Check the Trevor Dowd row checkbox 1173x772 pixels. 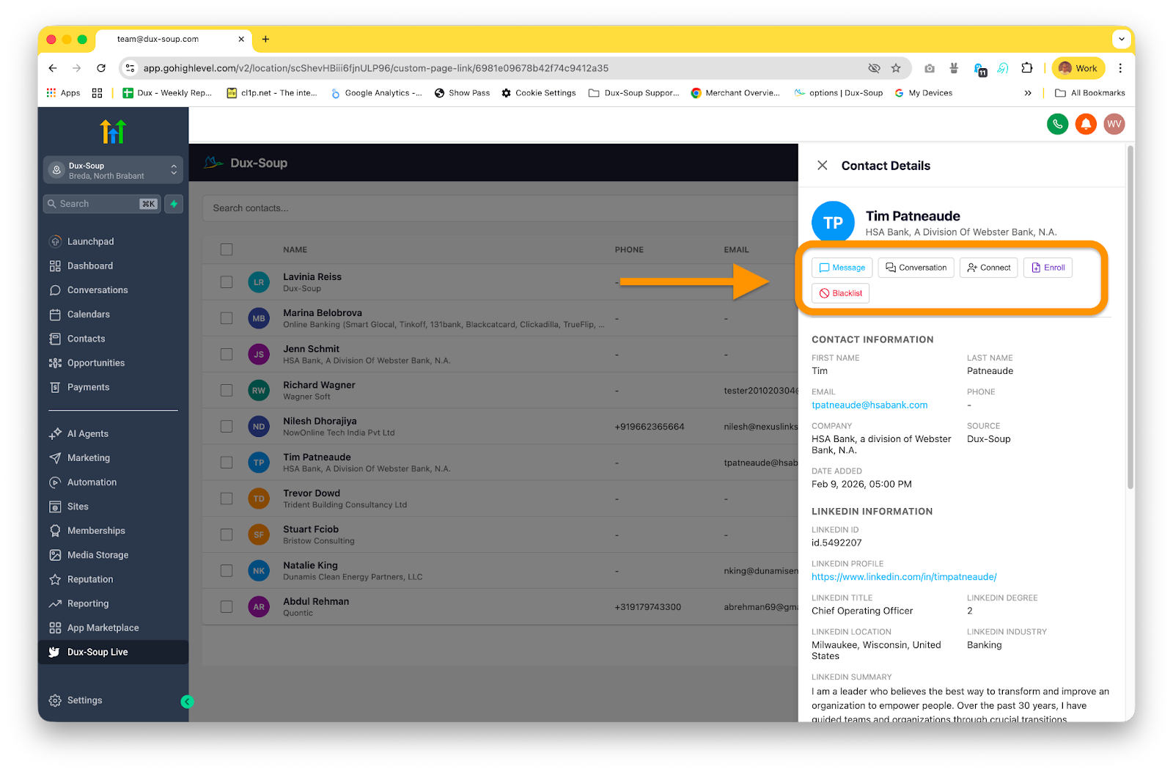tap(227, 499)
